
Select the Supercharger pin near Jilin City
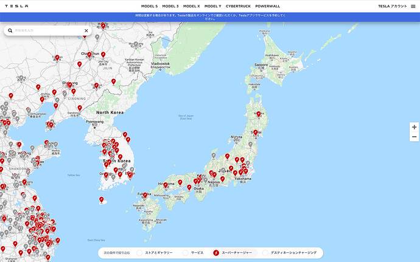(103, 55)
